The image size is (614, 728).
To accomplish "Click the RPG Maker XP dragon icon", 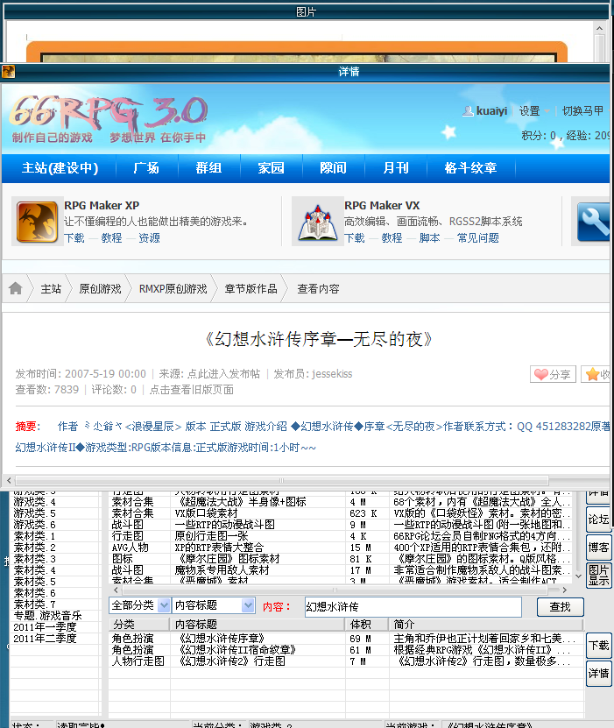I will pos(37,222).
